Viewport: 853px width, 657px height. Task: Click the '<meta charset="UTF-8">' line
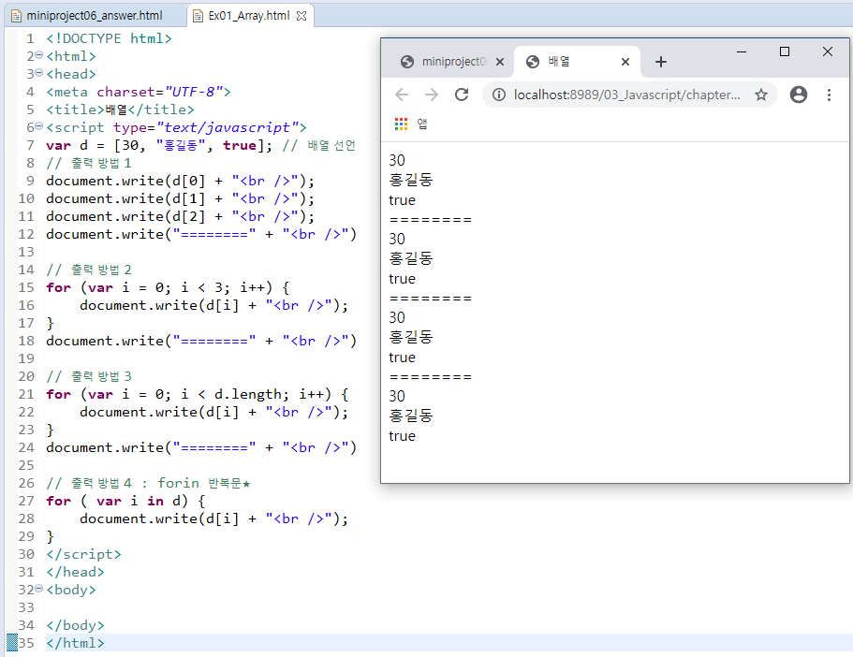[139, 92]
